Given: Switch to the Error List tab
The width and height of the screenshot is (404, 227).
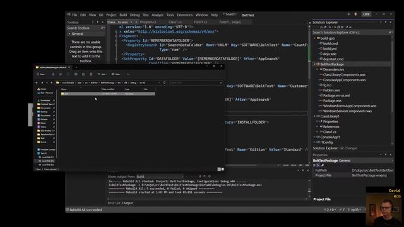Looking at the screenshot, I should click(114, 203).
